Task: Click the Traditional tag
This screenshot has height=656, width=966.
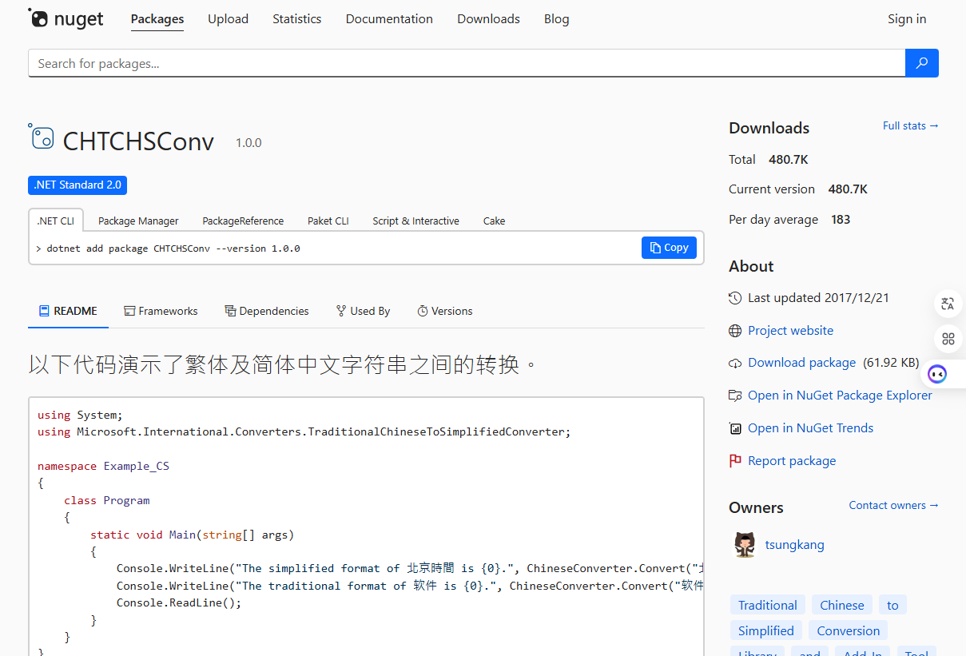Action: 768,605
